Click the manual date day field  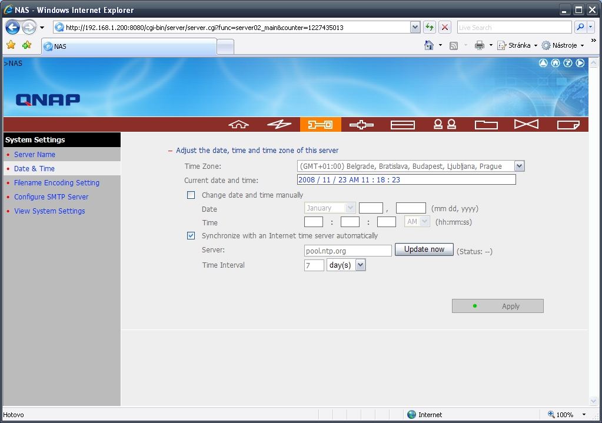pos(371,208)
